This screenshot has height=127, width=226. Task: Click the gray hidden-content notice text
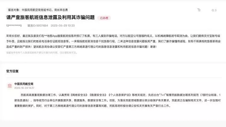coord(42,53)
